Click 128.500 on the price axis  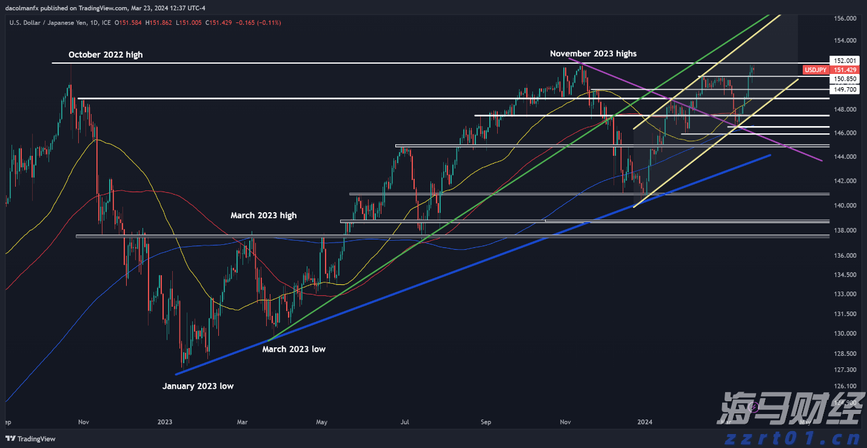point(845,353)
